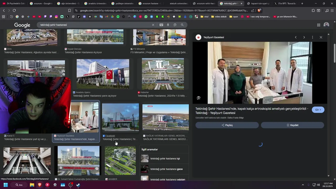
Task: Reload the page
Action: click(x=14, y=10)
